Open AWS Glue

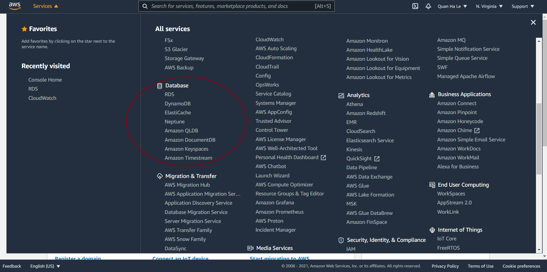tap(358, 186)
